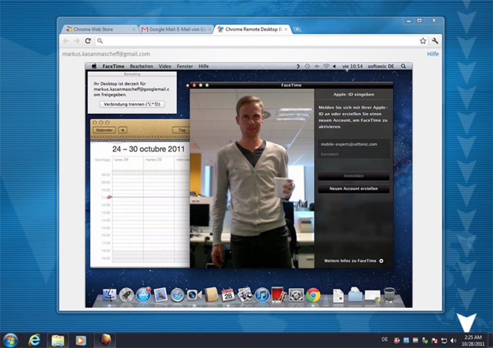Click Verbindung trennen button

click(132, 104)
